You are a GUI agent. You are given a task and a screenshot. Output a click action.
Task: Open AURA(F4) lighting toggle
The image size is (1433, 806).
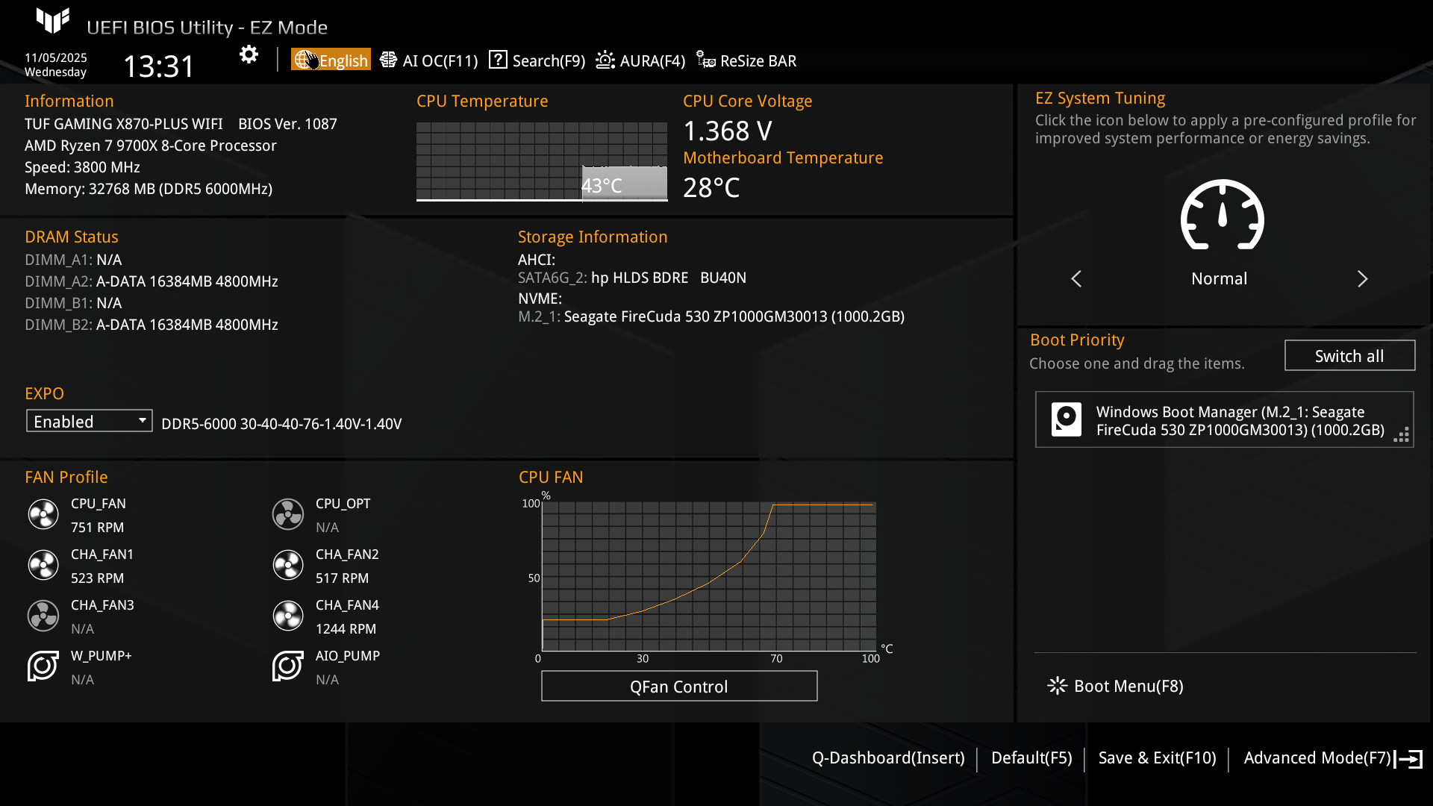coord(640,60)
